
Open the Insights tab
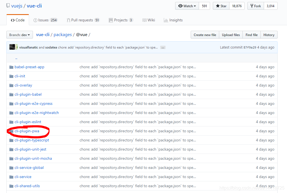pos(173,20)
